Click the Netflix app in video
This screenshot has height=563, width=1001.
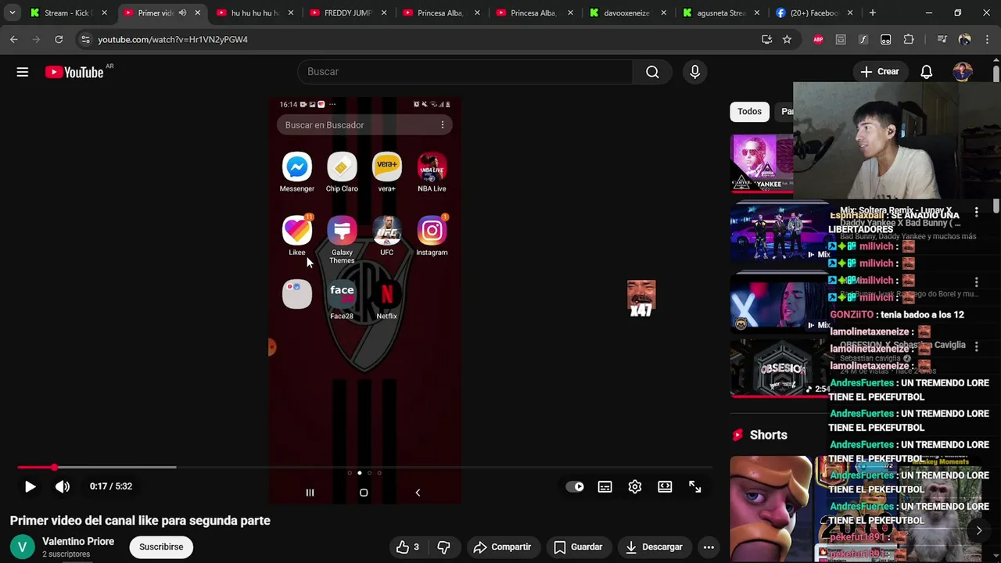pyautogui.click(x=387, y=300)
